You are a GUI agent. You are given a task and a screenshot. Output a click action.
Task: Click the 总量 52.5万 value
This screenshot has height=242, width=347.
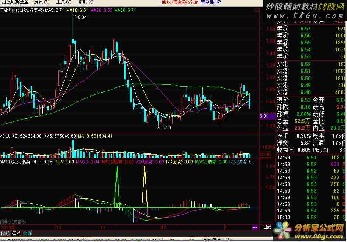coord(303,121)
